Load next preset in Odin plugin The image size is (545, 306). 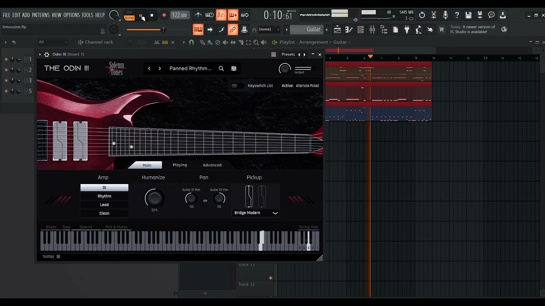[160, 68]
